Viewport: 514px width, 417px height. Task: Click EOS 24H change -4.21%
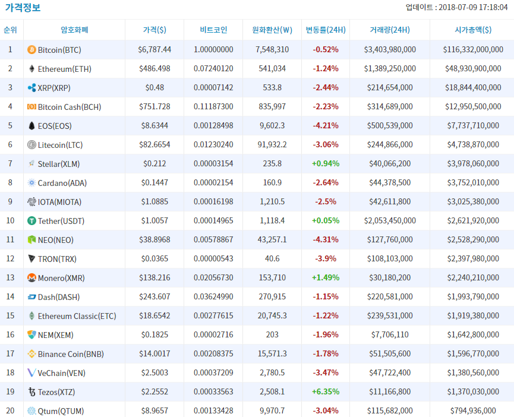326,125
